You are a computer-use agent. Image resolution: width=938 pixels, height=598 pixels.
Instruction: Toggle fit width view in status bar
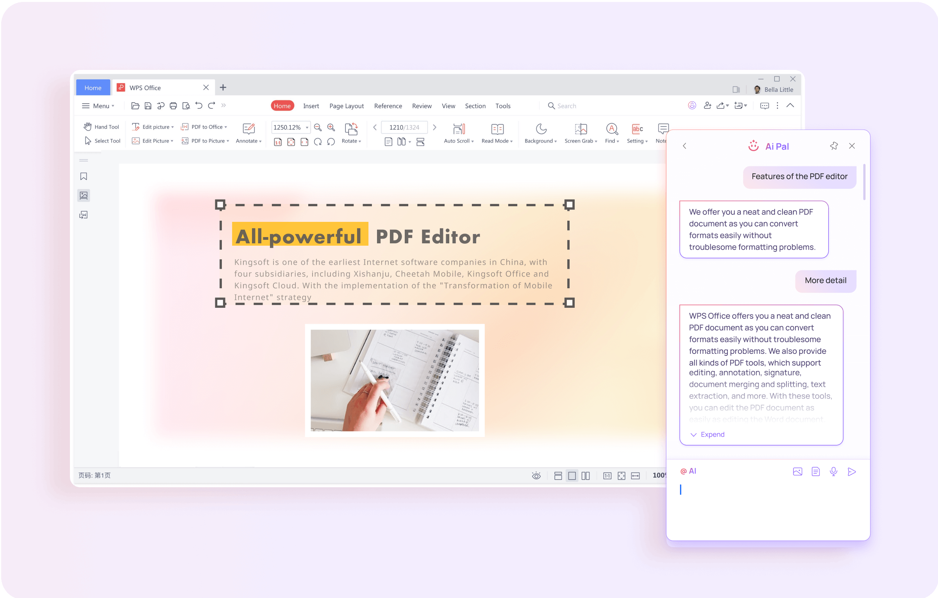(635, 475)
